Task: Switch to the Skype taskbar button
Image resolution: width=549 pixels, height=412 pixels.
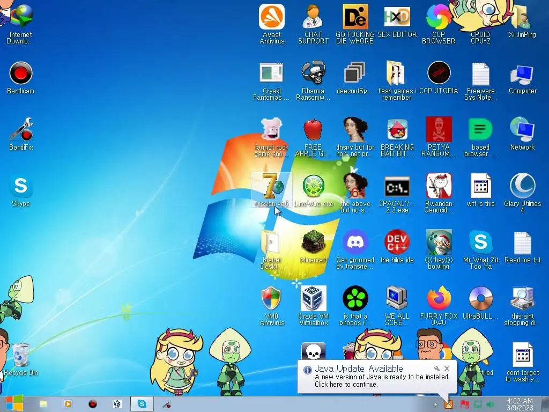Action: (142, 404)
